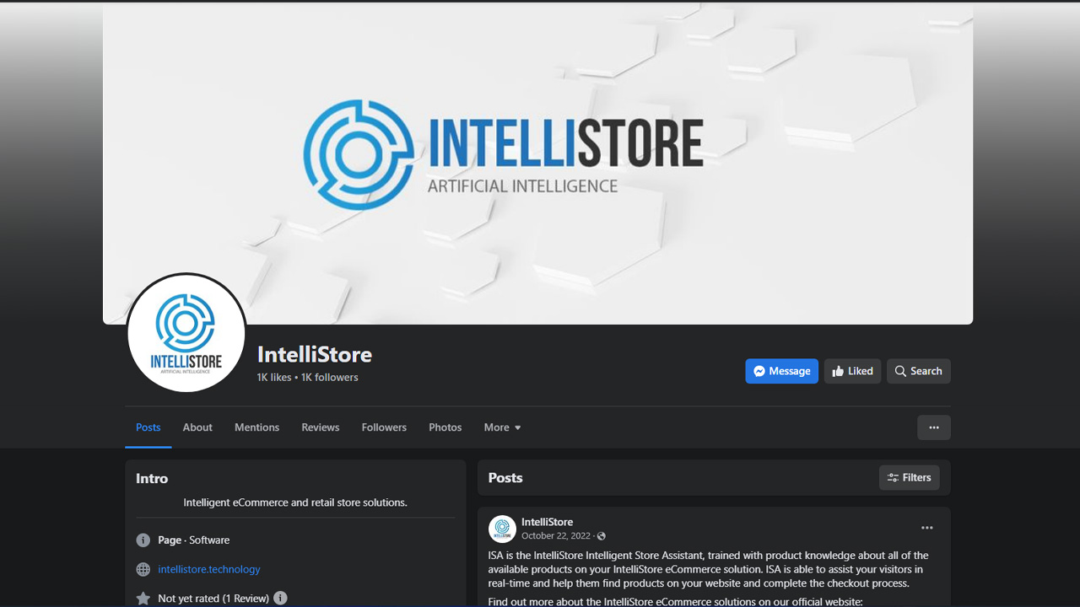Click the Intro section heading
The width and height of the screenshot is (1080, 607).
click(x=152, y=478)
